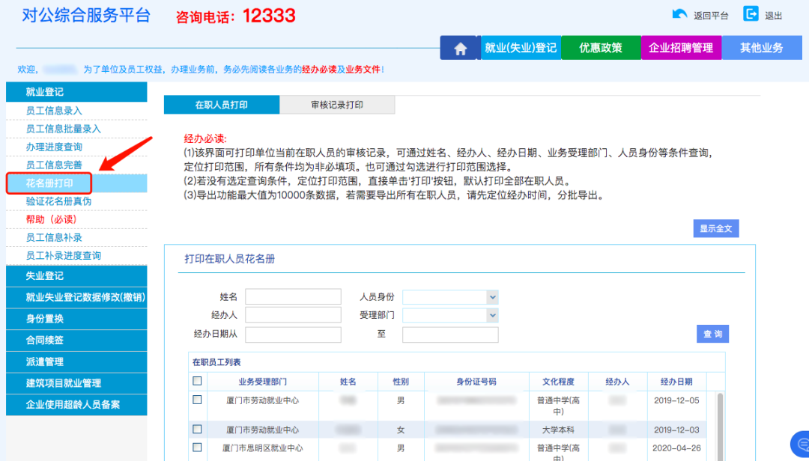Viewport: 809px width, 461px height.
Task: Tick the select-all checkbox in table header
Action: click(197, 381)
